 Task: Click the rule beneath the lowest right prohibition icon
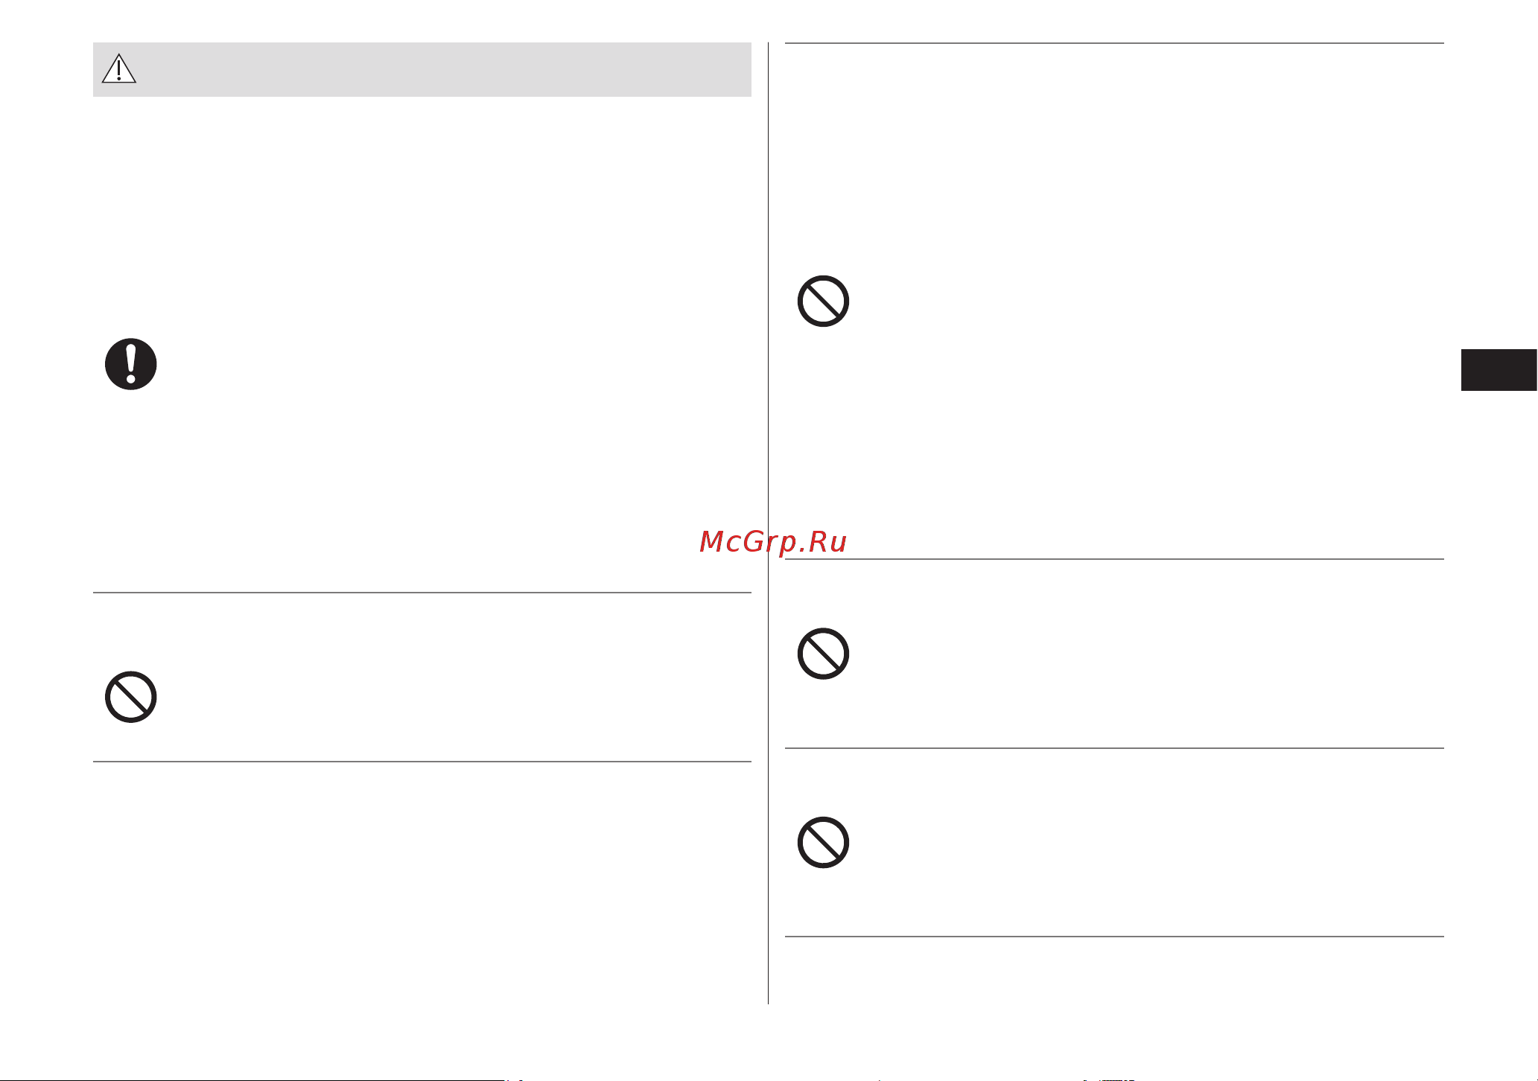click(1115, 937)
